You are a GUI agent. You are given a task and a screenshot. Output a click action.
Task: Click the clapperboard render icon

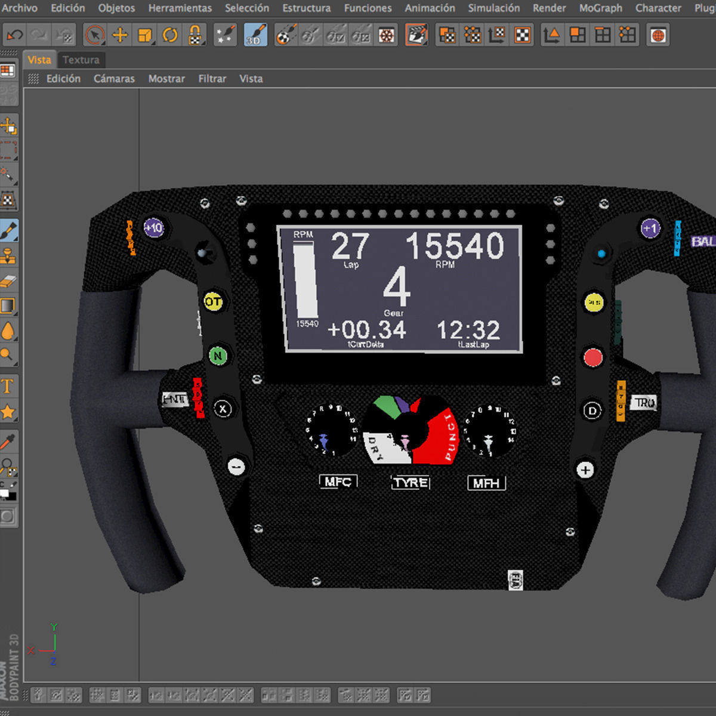point(416,35)
